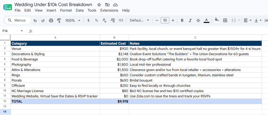Select the 'Bridal bouquet' note cell
Image resolution: width=268 pixels, height=115 pixels.
tap(195, 80)
